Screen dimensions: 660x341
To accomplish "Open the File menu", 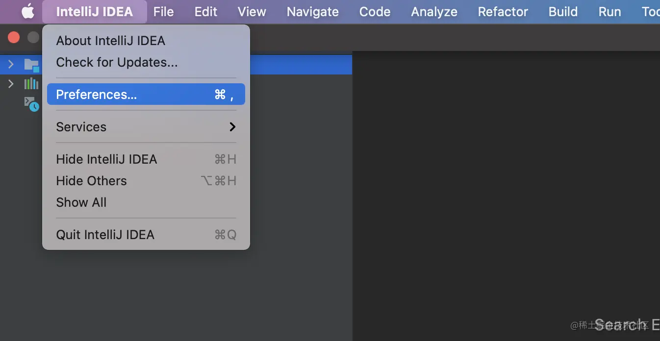I will point(163,12).
